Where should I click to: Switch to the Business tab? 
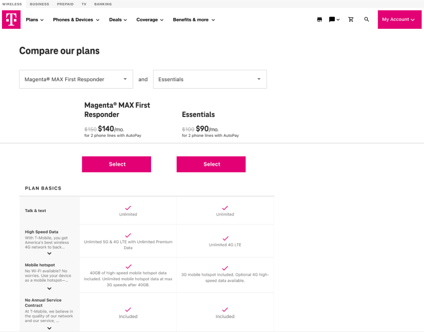pos(39,4)
